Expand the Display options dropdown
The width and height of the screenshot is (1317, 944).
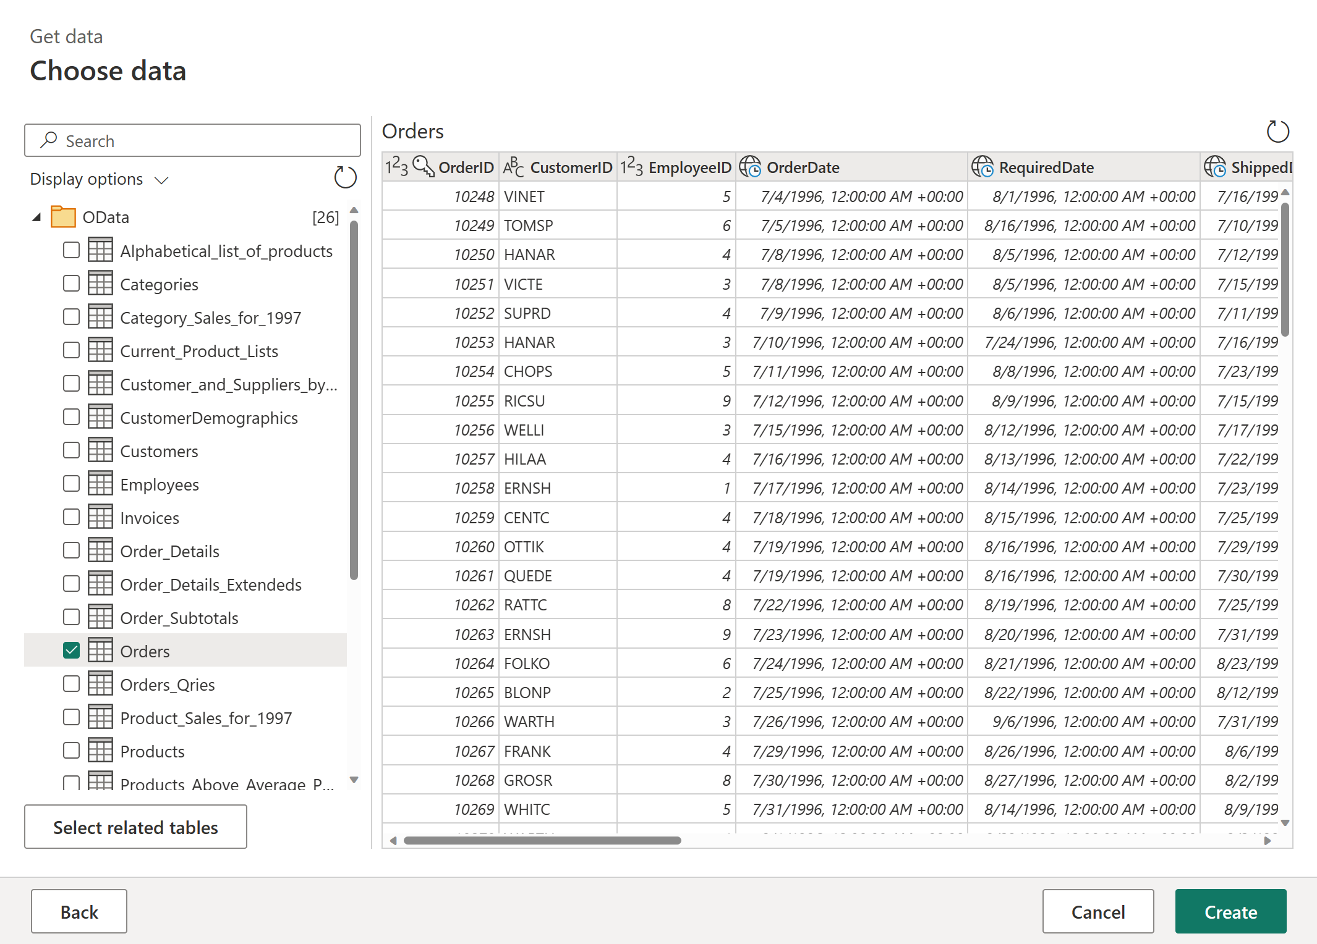point(99,179)
